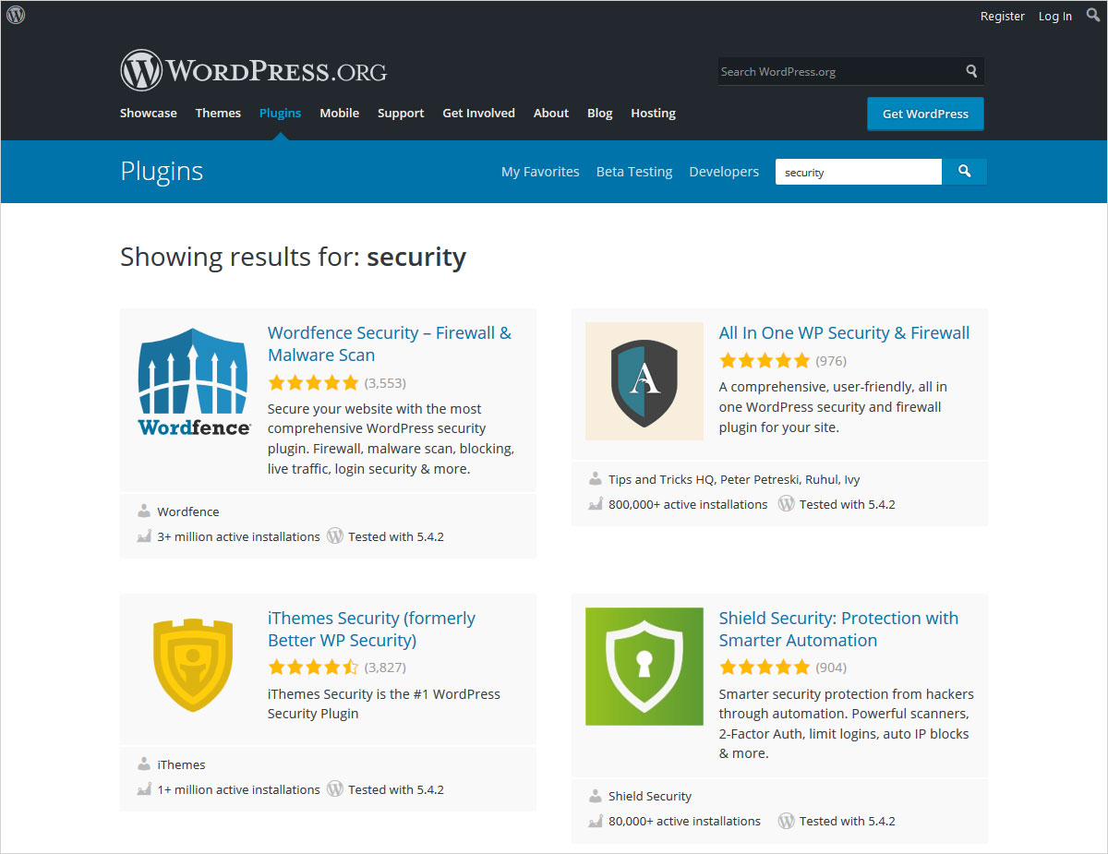Viewport: 1108px width, 854px height.
Task: Open the Hosting menu item
Action: (x=653, y=114)
